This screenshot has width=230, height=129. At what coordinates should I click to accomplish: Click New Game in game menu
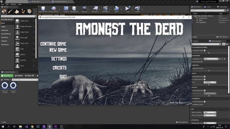coord(58,50)
